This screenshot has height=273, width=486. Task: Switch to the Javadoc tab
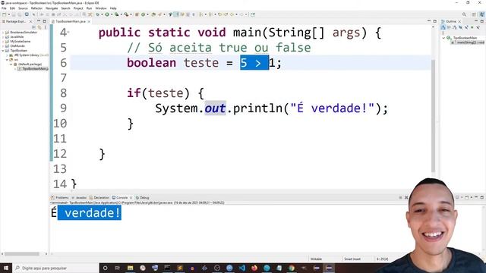tap(79, 197)
